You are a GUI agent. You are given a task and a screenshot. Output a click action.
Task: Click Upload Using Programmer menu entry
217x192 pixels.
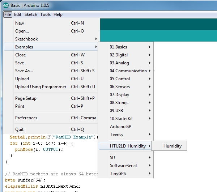pyautogui.click(x=41, y=87)
